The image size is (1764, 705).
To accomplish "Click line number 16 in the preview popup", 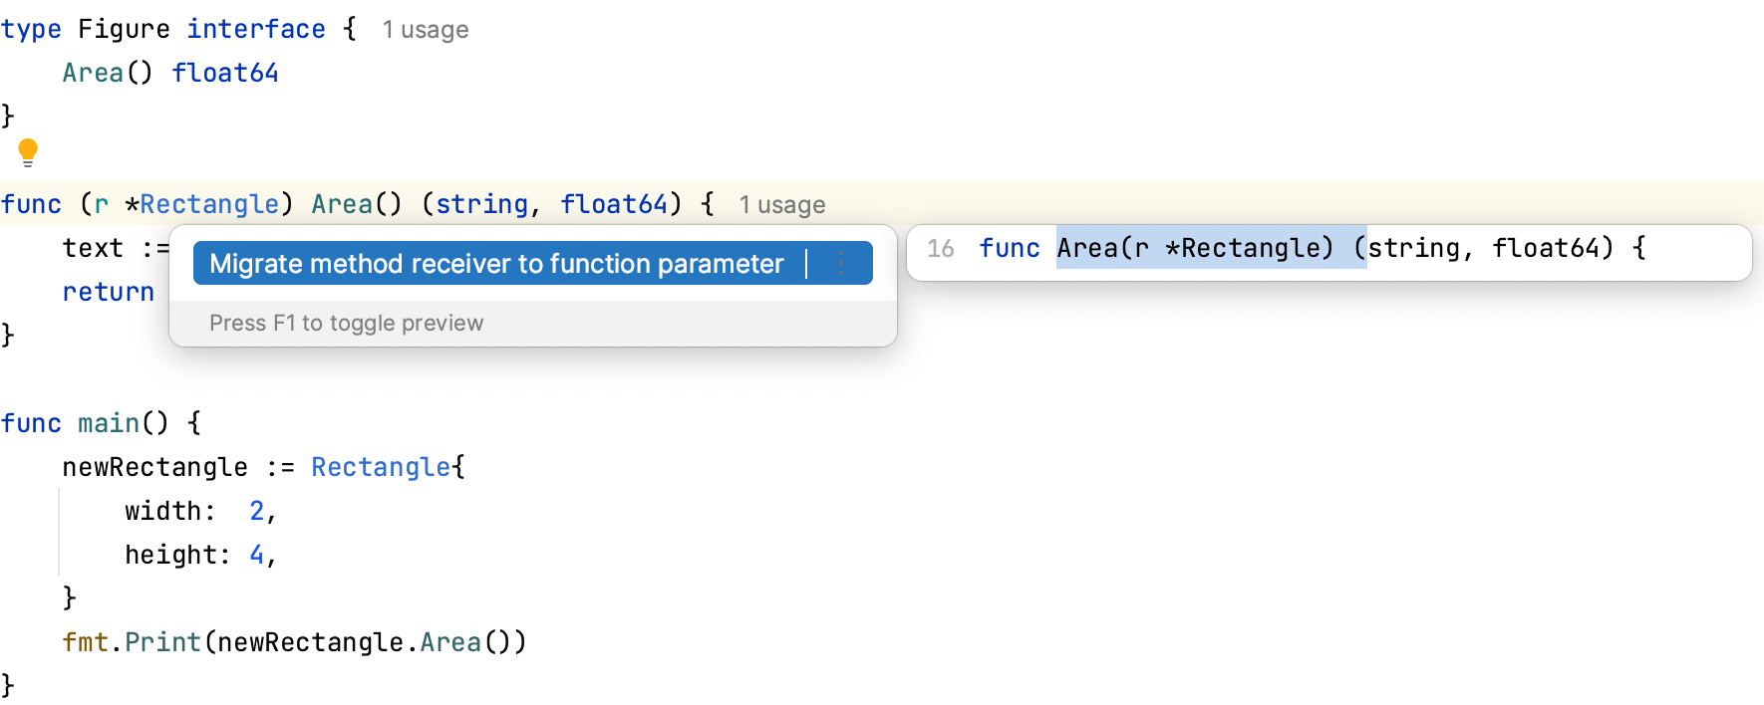I will [940, 249].
